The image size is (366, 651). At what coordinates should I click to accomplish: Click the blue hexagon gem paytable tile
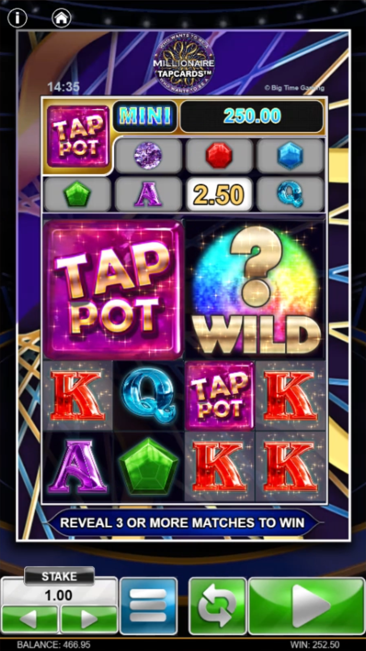pyautogui.click(x=290, y=156)
